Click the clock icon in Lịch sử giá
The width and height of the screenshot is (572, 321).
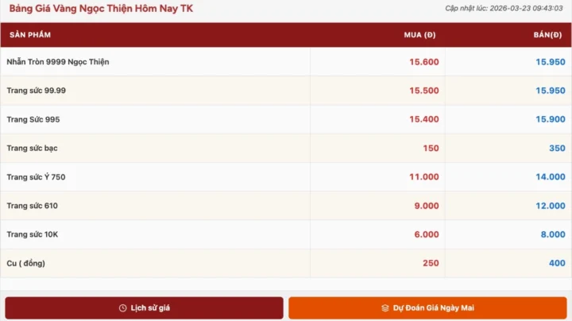pyautogui.click(x=122, y=308)
